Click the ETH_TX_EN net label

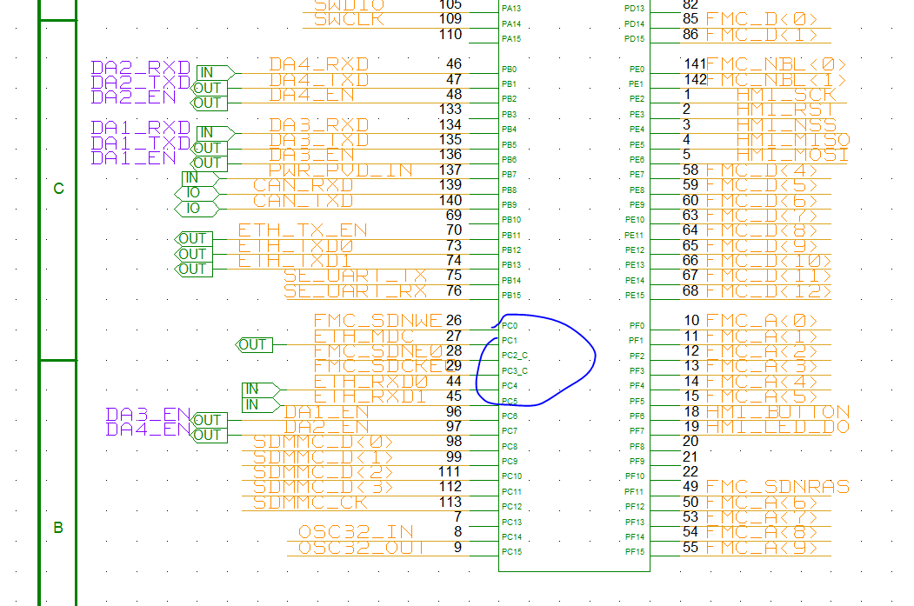pos(303,230)
